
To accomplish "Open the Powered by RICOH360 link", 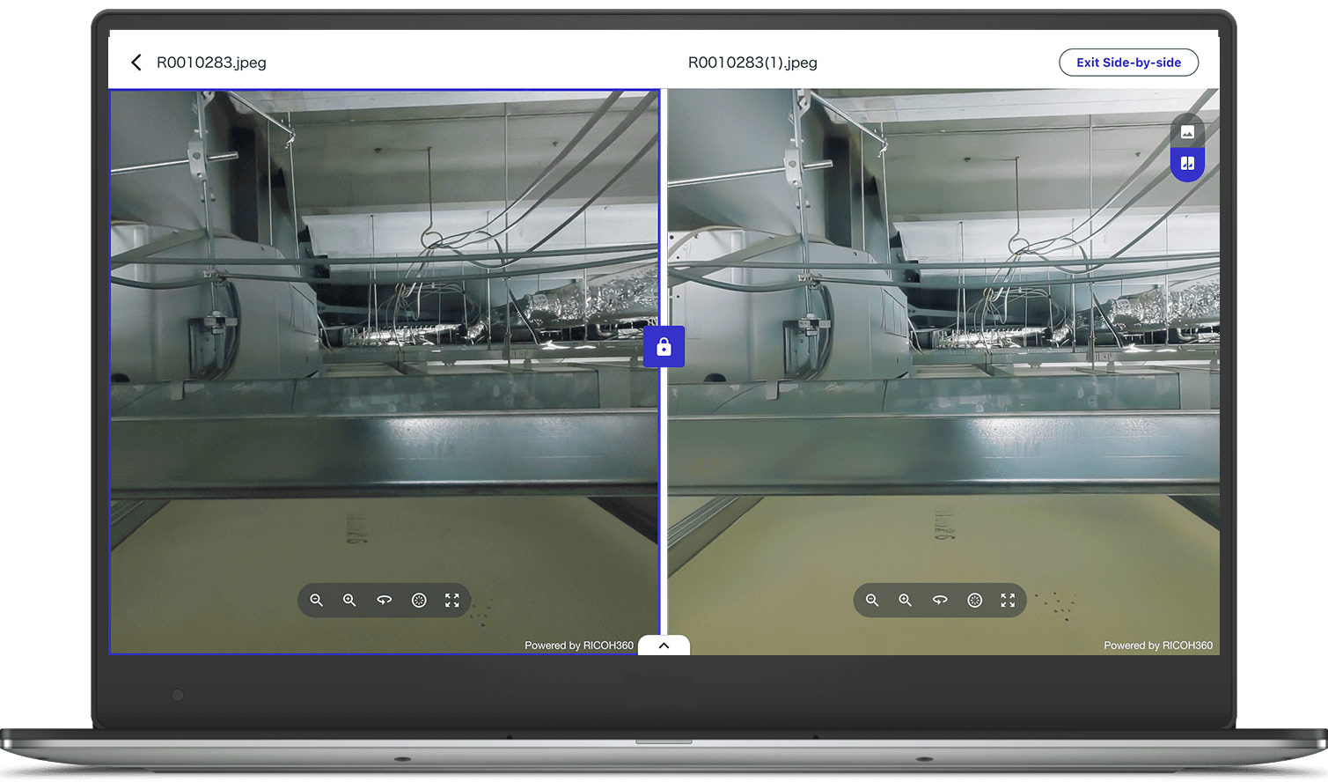I will 579,645.
